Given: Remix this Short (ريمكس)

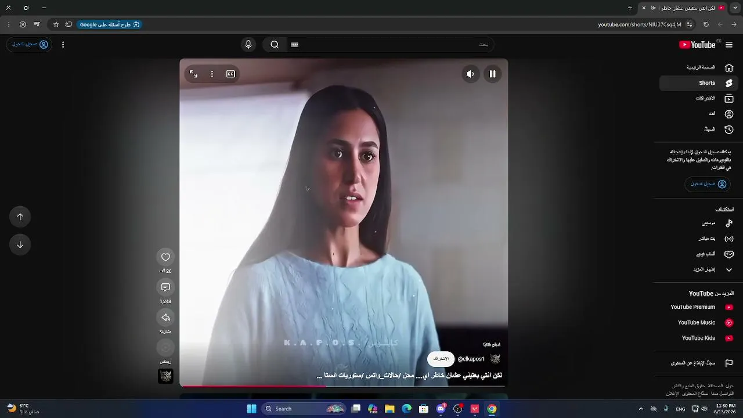Looking at the screenshot, I should click(165, 348).
